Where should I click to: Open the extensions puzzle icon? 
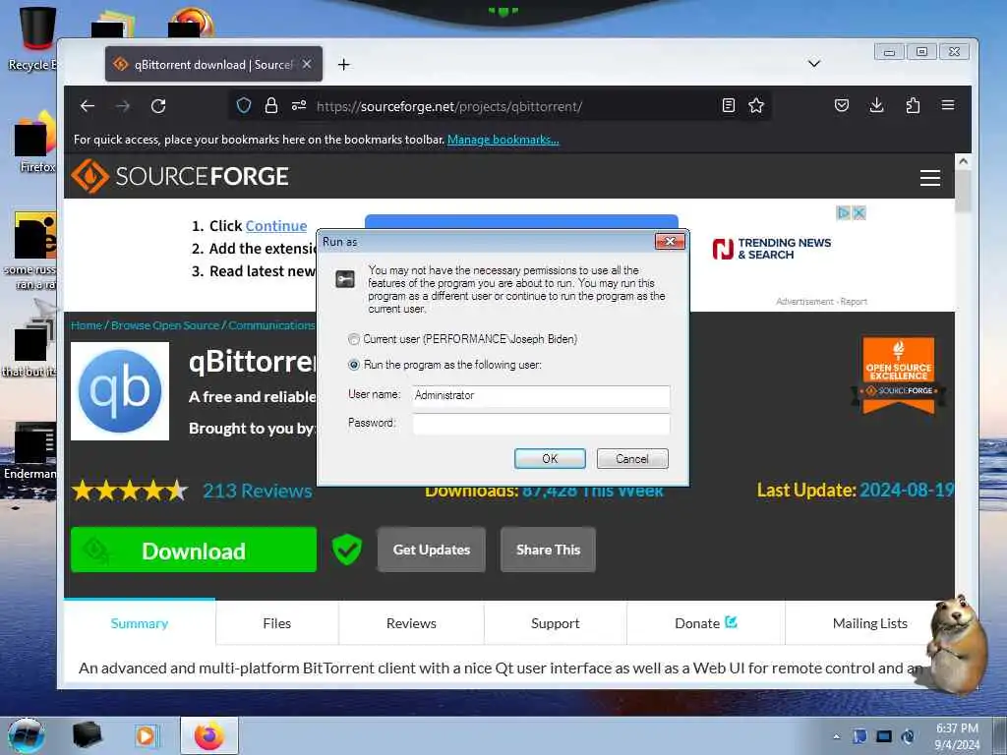[x=913, y=106]
